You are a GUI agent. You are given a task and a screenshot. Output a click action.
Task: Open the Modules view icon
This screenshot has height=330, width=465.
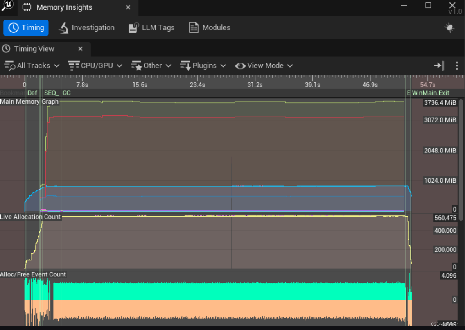[193, 27]
